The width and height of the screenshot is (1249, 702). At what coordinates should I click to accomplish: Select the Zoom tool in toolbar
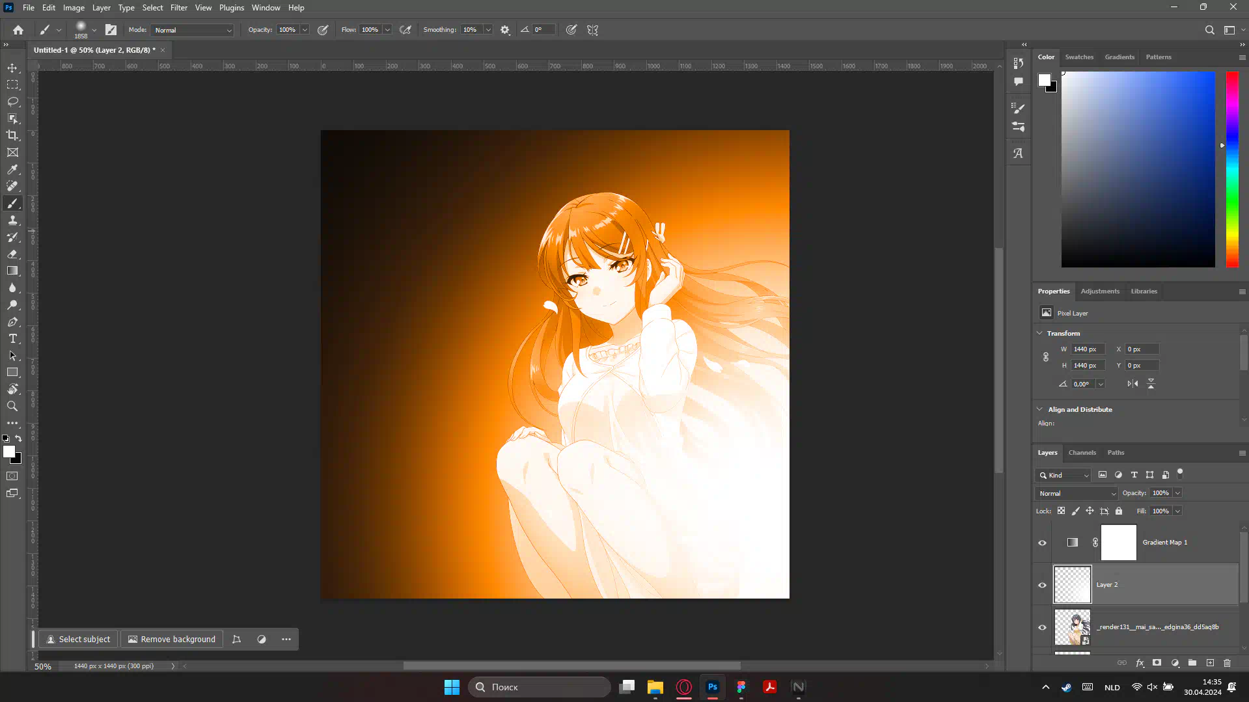12,406
